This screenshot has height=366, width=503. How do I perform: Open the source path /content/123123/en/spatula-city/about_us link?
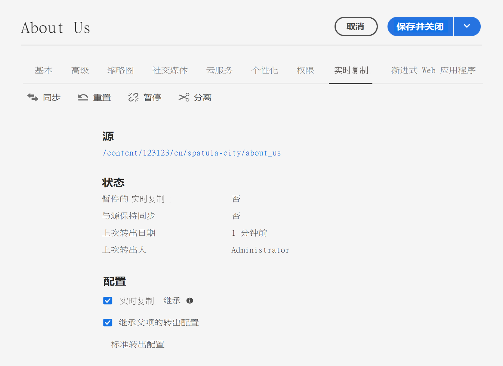[192, 153]
